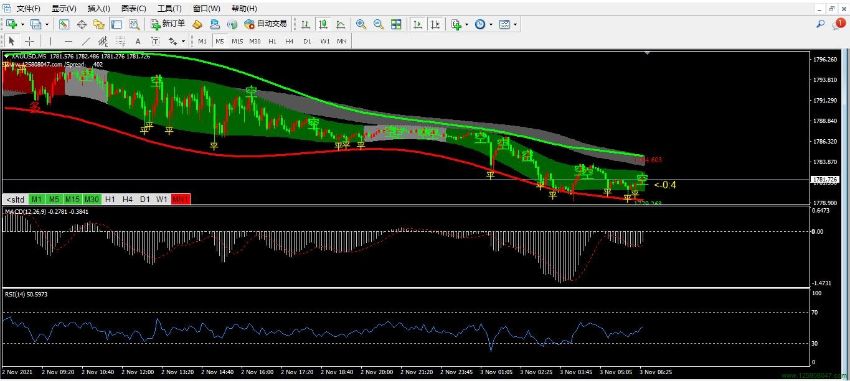This screenshot has width=850, height=381.
Task: Click the red MN1 chart panel button
Action: [x=181, y=200]
